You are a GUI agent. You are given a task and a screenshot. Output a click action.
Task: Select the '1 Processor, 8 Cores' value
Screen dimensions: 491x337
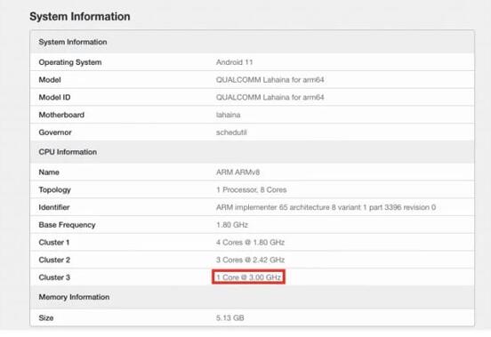pos(252,190)
